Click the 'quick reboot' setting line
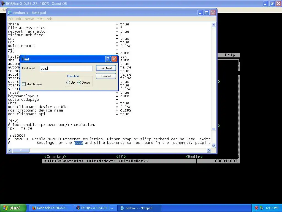 tap(70, 46)
